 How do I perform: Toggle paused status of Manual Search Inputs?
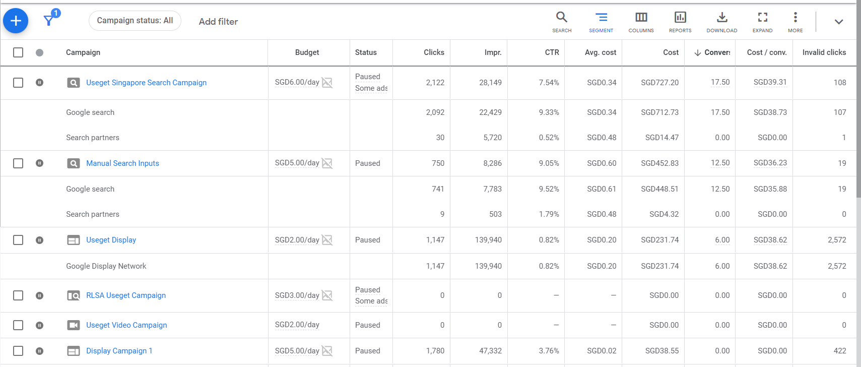click(40, 163)
